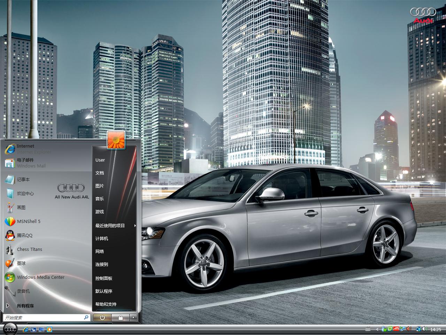Launch Internet Explorer from quick launch bar
Screen dimensions: 446x335
(25, 329)
